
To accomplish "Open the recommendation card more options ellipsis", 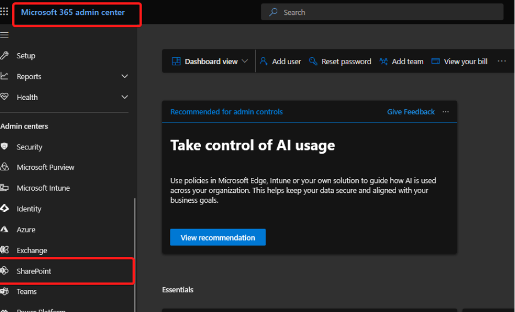I will click(x=446, y=112).
